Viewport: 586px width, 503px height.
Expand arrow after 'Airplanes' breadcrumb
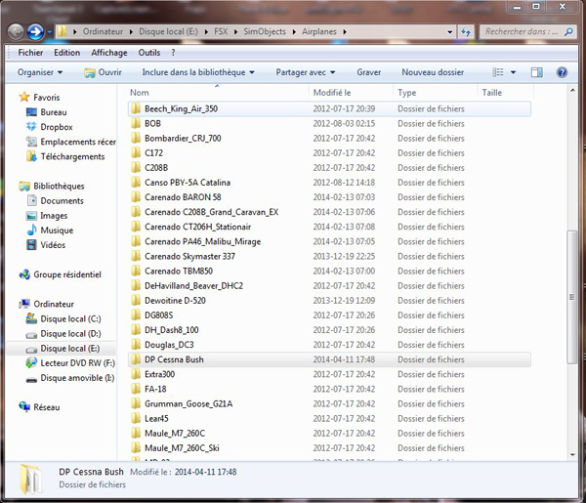345,32
